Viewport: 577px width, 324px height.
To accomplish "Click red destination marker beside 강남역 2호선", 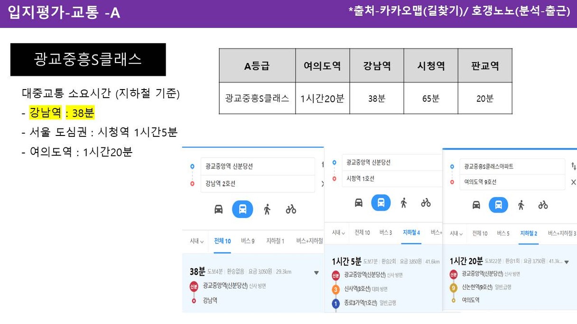I will pyautogui.click(x=192, y=184).
